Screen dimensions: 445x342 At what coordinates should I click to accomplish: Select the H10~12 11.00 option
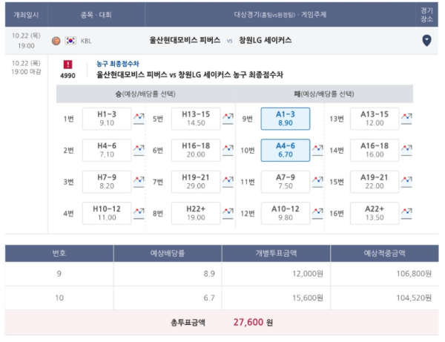107,214
